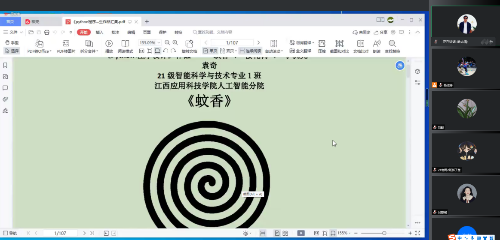Viewport: 500px width, 240px height.
Task: Enter 阅读模式 reading mode
Action: coord(125,43)
